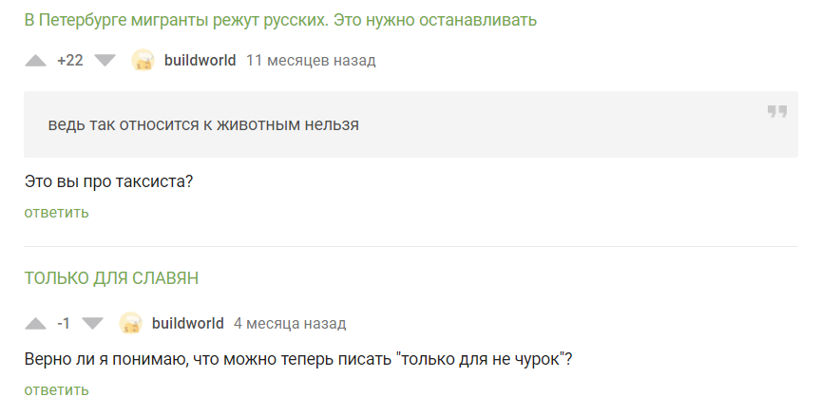Click the comment text 'Это вы про таксиста?'
This screenshot has height=416, width=821.
(x=109, y=181)
